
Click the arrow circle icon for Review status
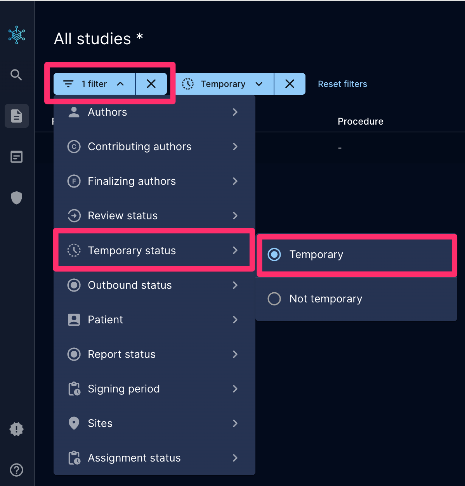coord(74,216)
